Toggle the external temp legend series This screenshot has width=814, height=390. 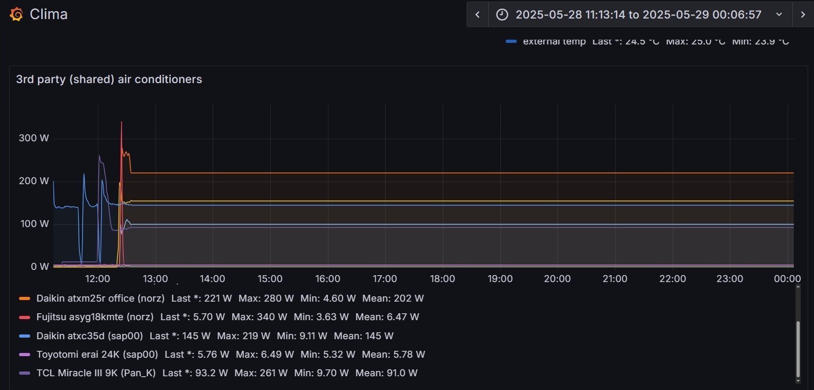tap(554, 41)
